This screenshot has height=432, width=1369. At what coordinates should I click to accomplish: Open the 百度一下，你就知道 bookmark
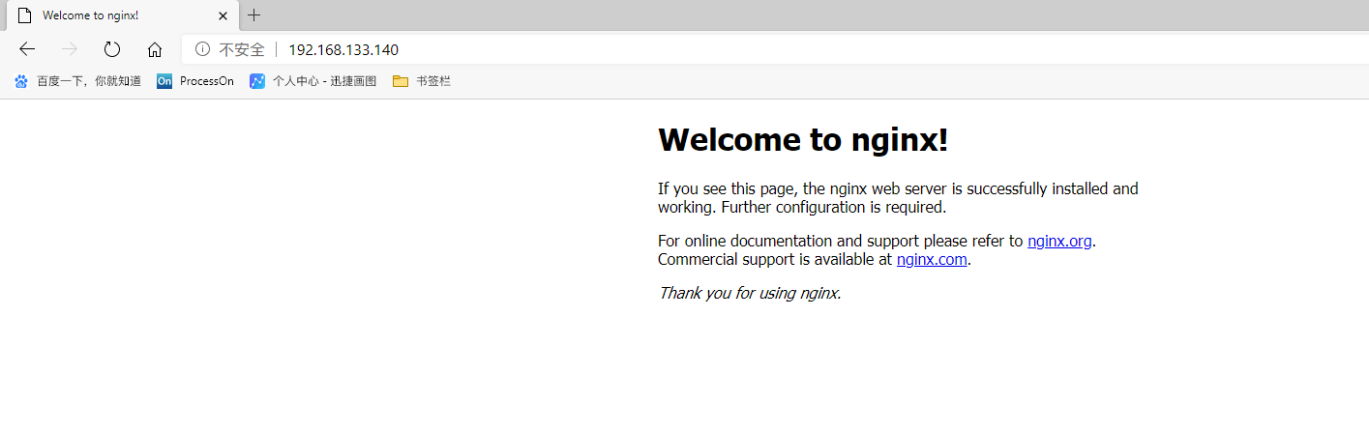tap(77, 81)
